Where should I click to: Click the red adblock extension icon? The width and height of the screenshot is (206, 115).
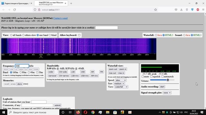click(198, 10)
